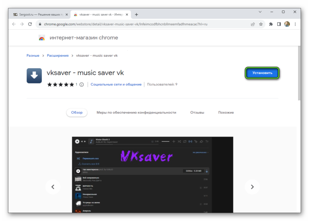
Task: Click the vksaver extension download icon
Action: 34,76
